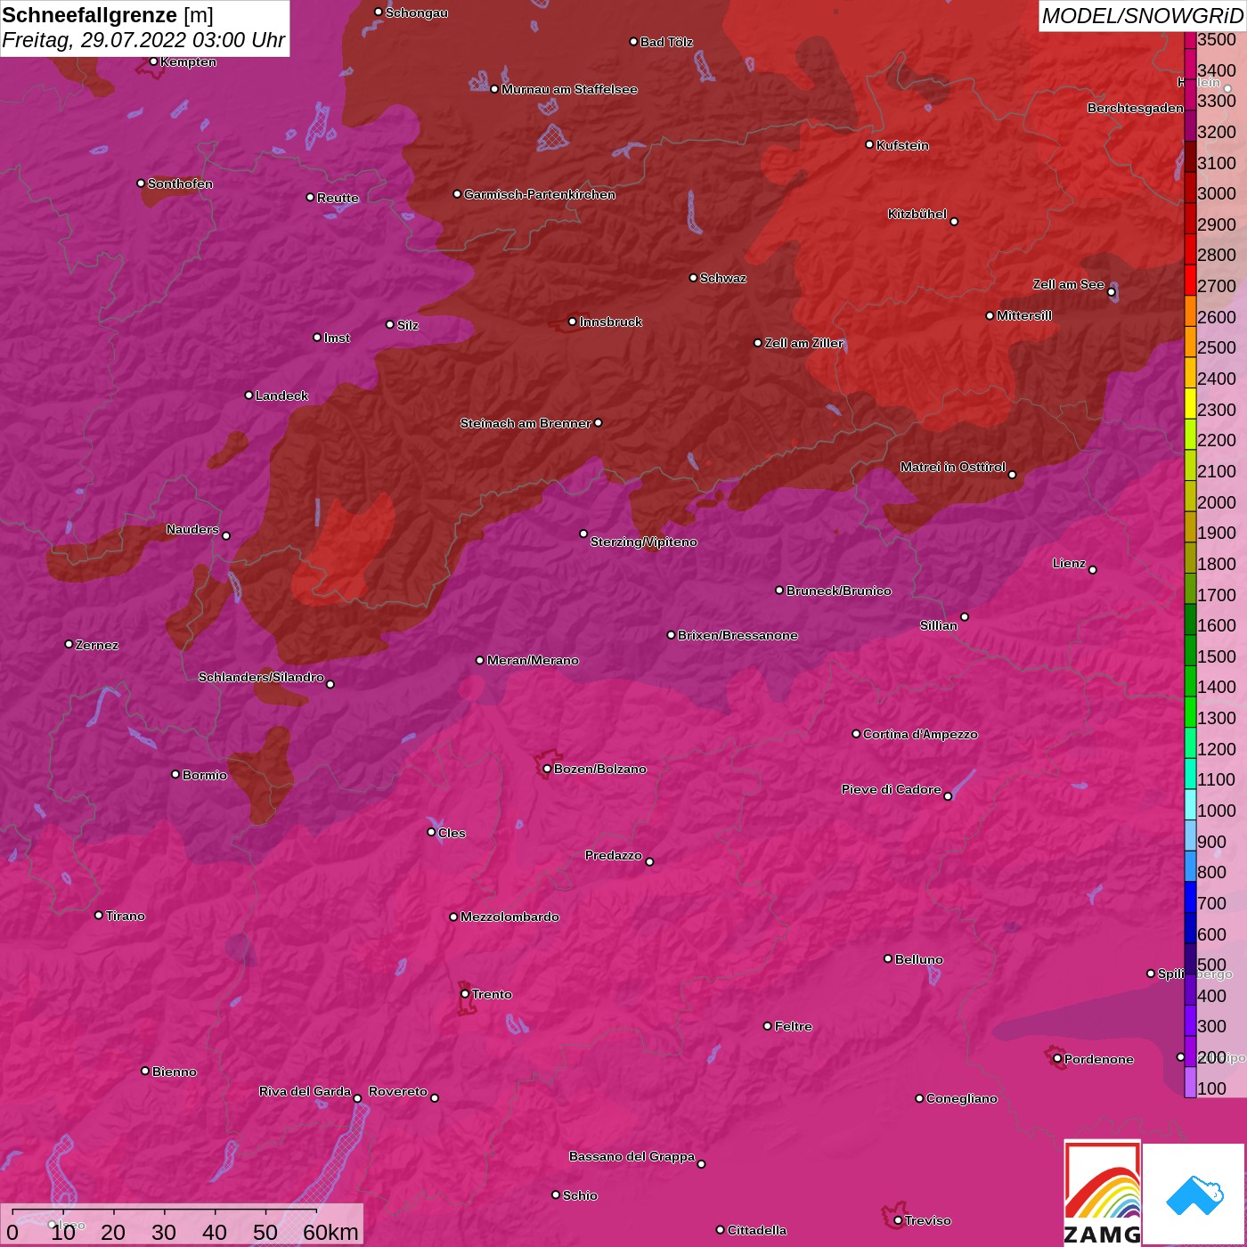Click the Kempten city marker dot
This screenshot has width=1247, height=1247.
153,61
